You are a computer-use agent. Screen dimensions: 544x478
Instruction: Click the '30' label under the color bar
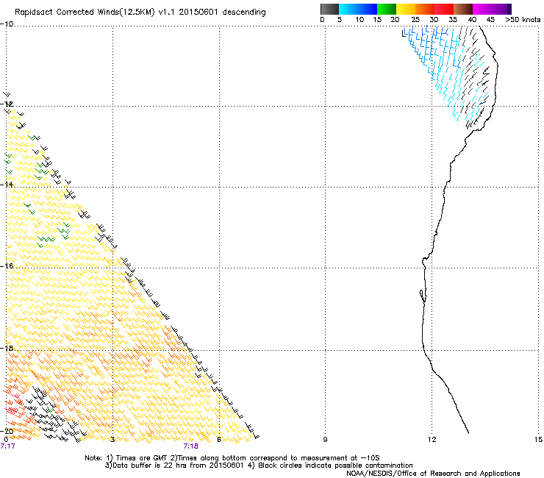click(434, 20)
